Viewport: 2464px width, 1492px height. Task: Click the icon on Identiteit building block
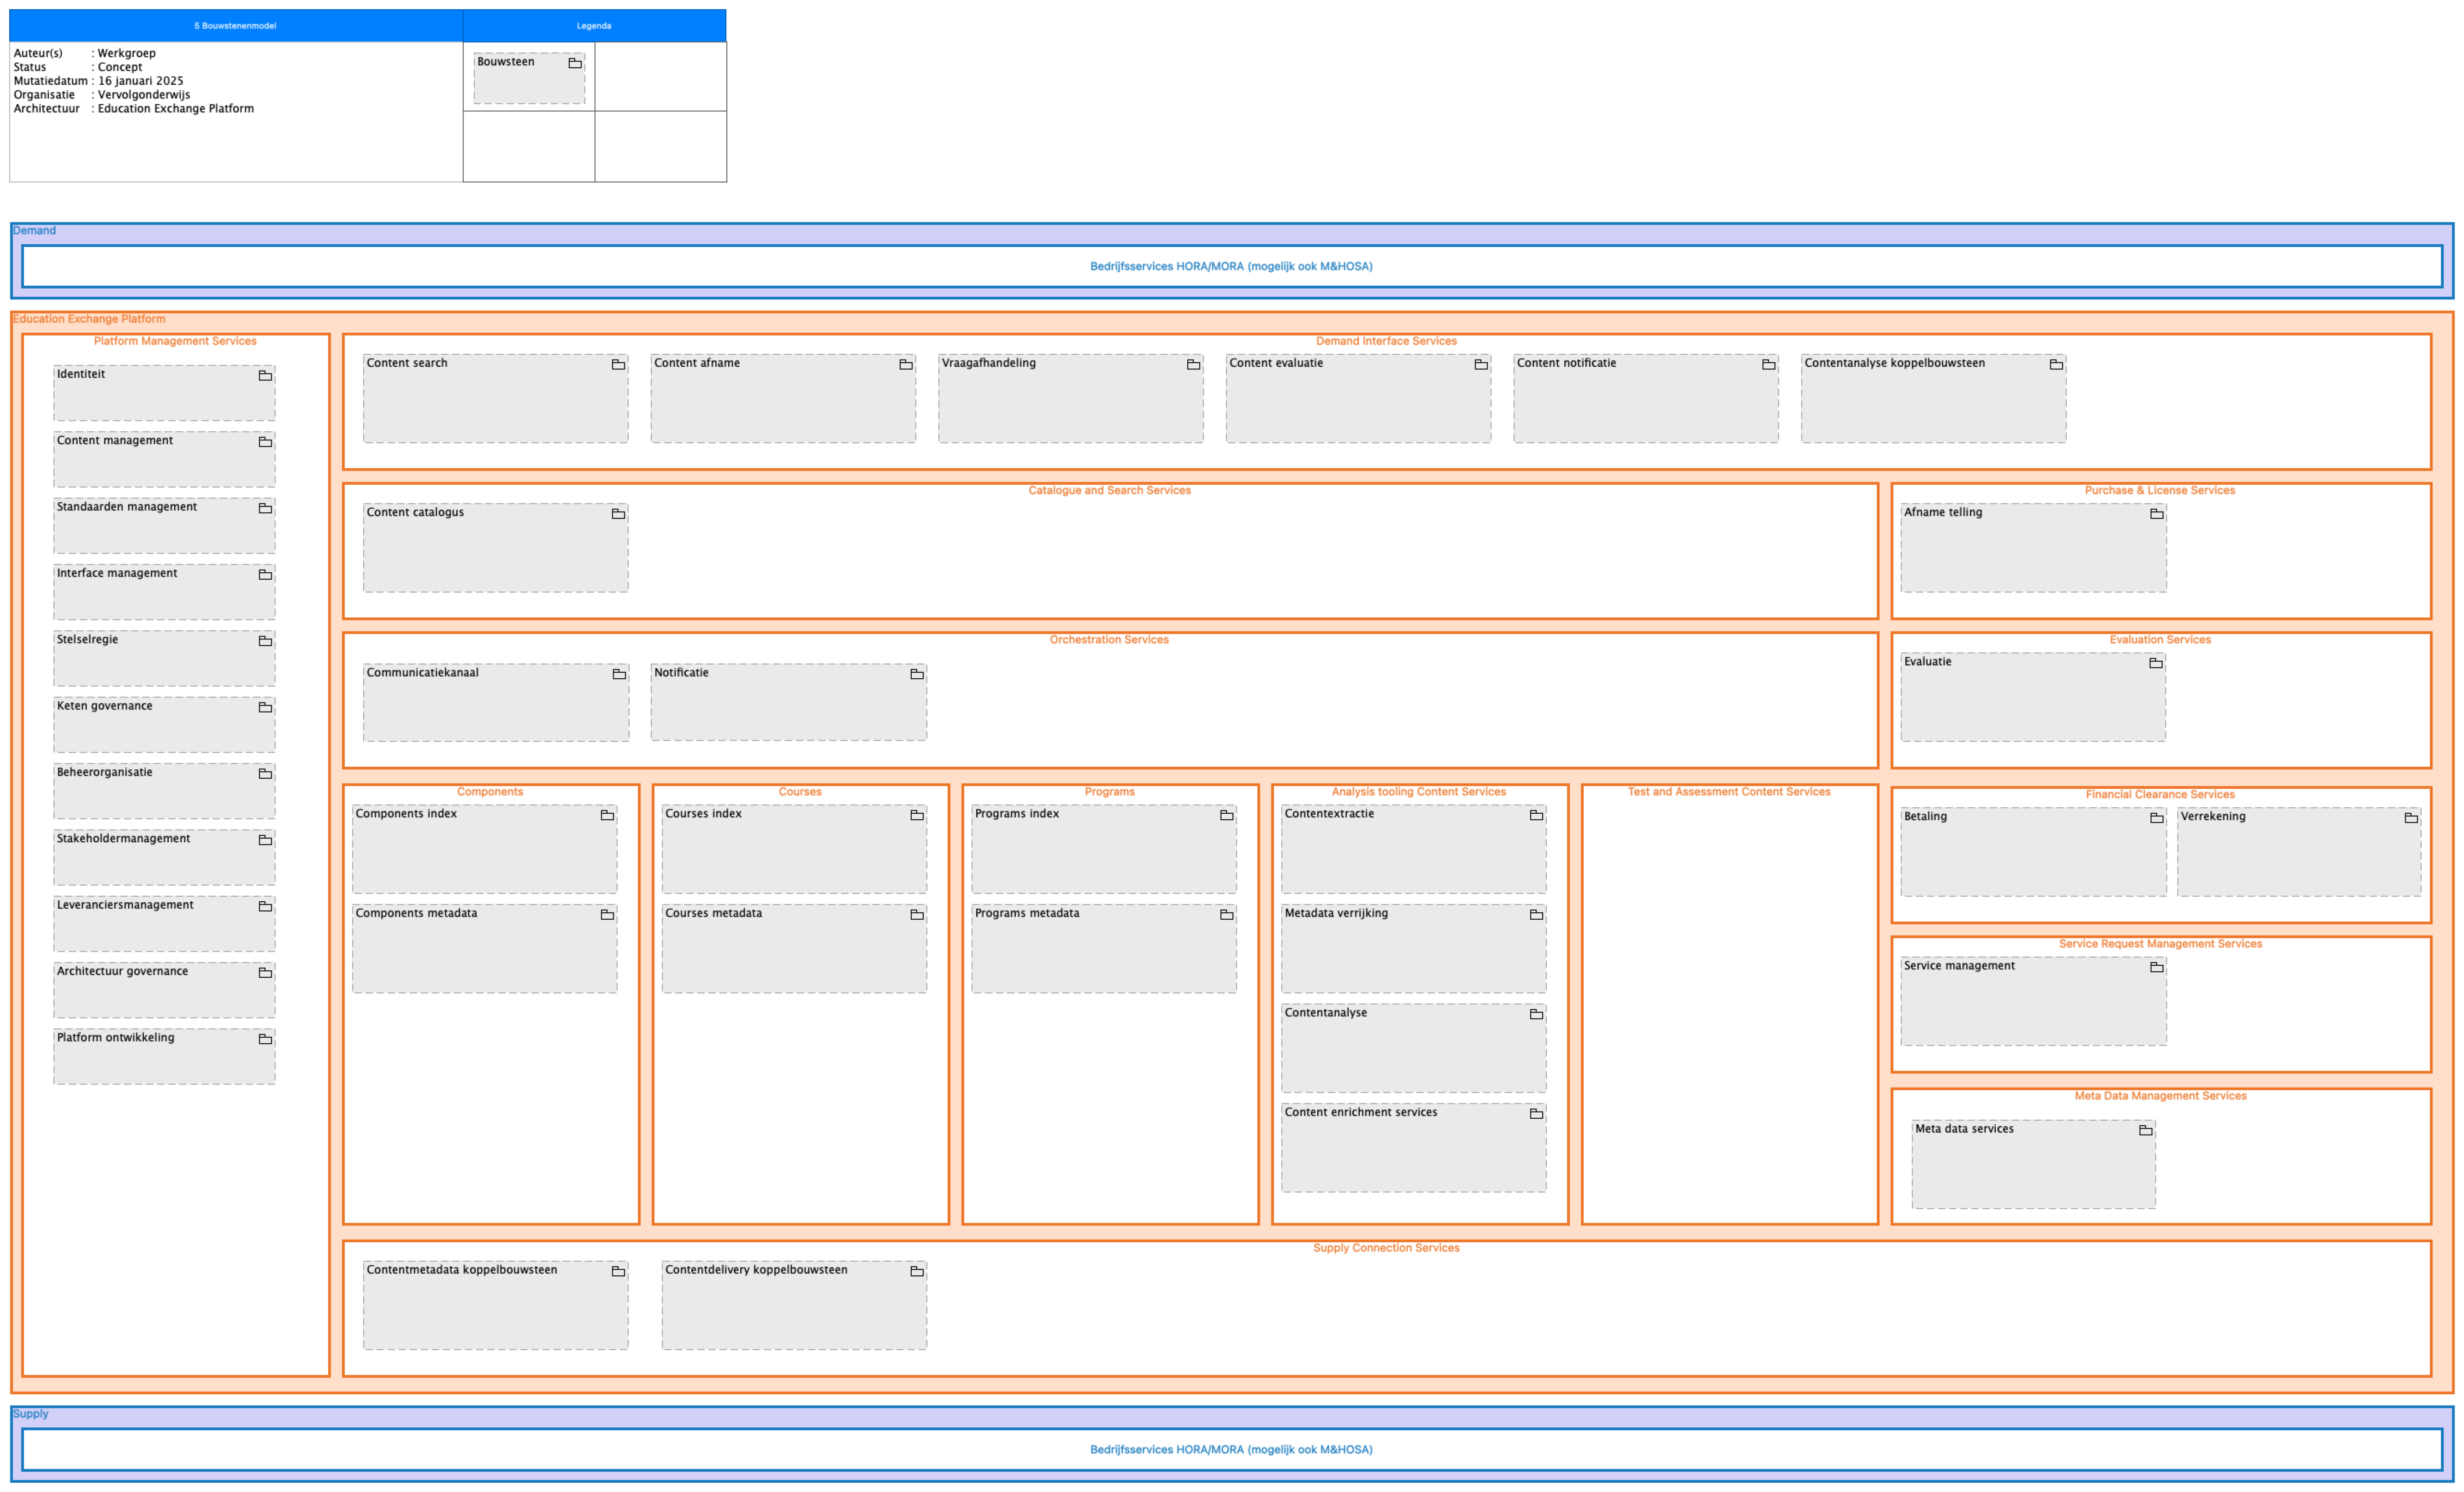point(265,376)
